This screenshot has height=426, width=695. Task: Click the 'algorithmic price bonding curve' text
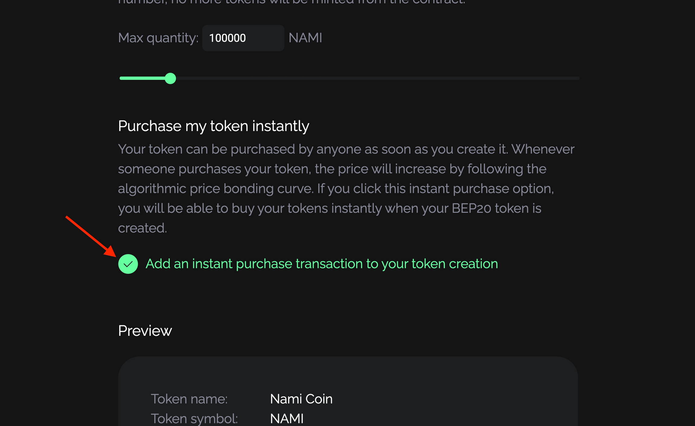[x=215, y=189]
